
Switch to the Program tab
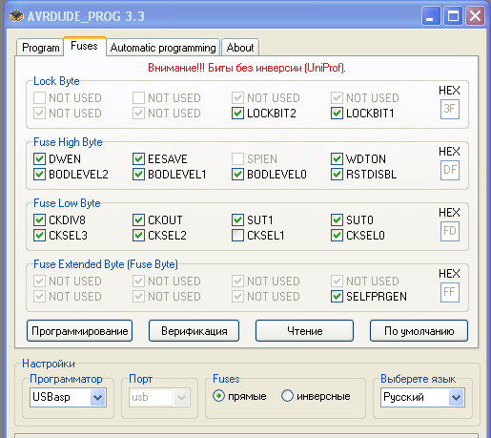click(x=40, y=48)
